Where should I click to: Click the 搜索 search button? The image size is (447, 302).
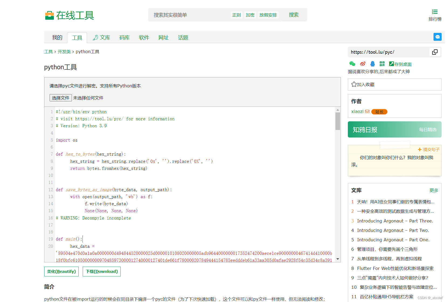293,15
